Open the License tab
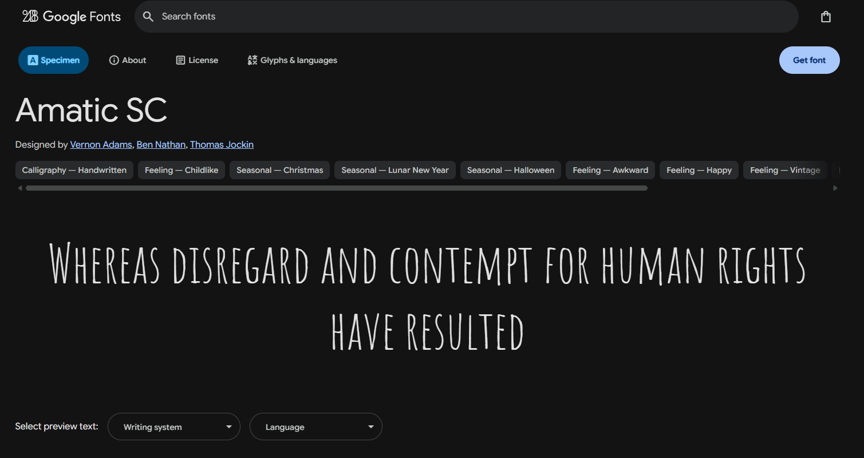This screenshot has width=864, height=458. pos(197,60)
